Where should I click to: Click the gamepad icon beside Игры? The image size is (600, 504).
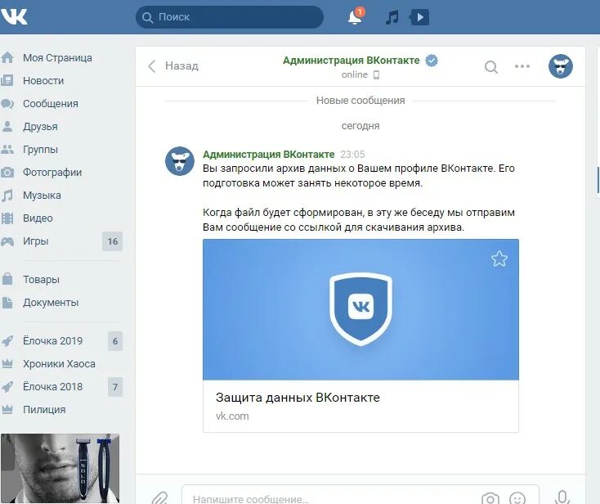(7, 241)
